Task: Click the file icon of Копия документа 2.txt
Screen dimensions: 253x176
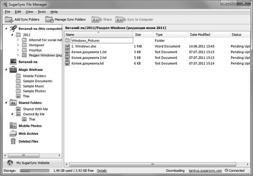Action: tap(67, 58)
